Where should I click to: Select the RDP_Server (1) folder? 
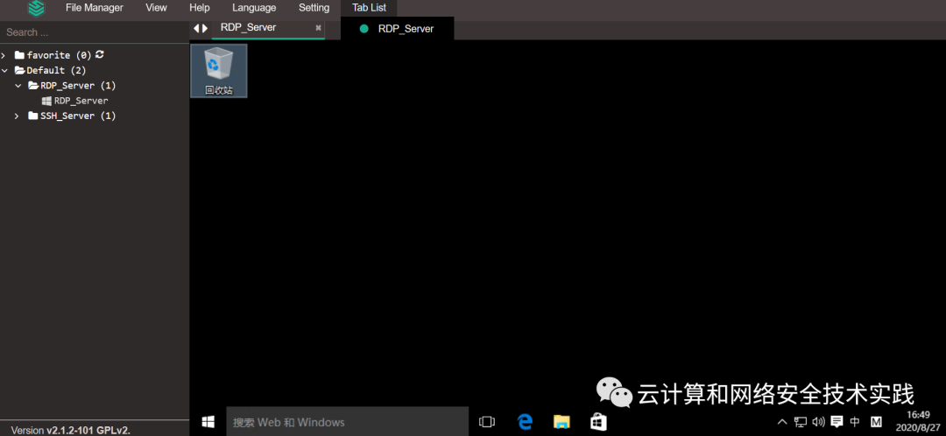tap(73, 86)
